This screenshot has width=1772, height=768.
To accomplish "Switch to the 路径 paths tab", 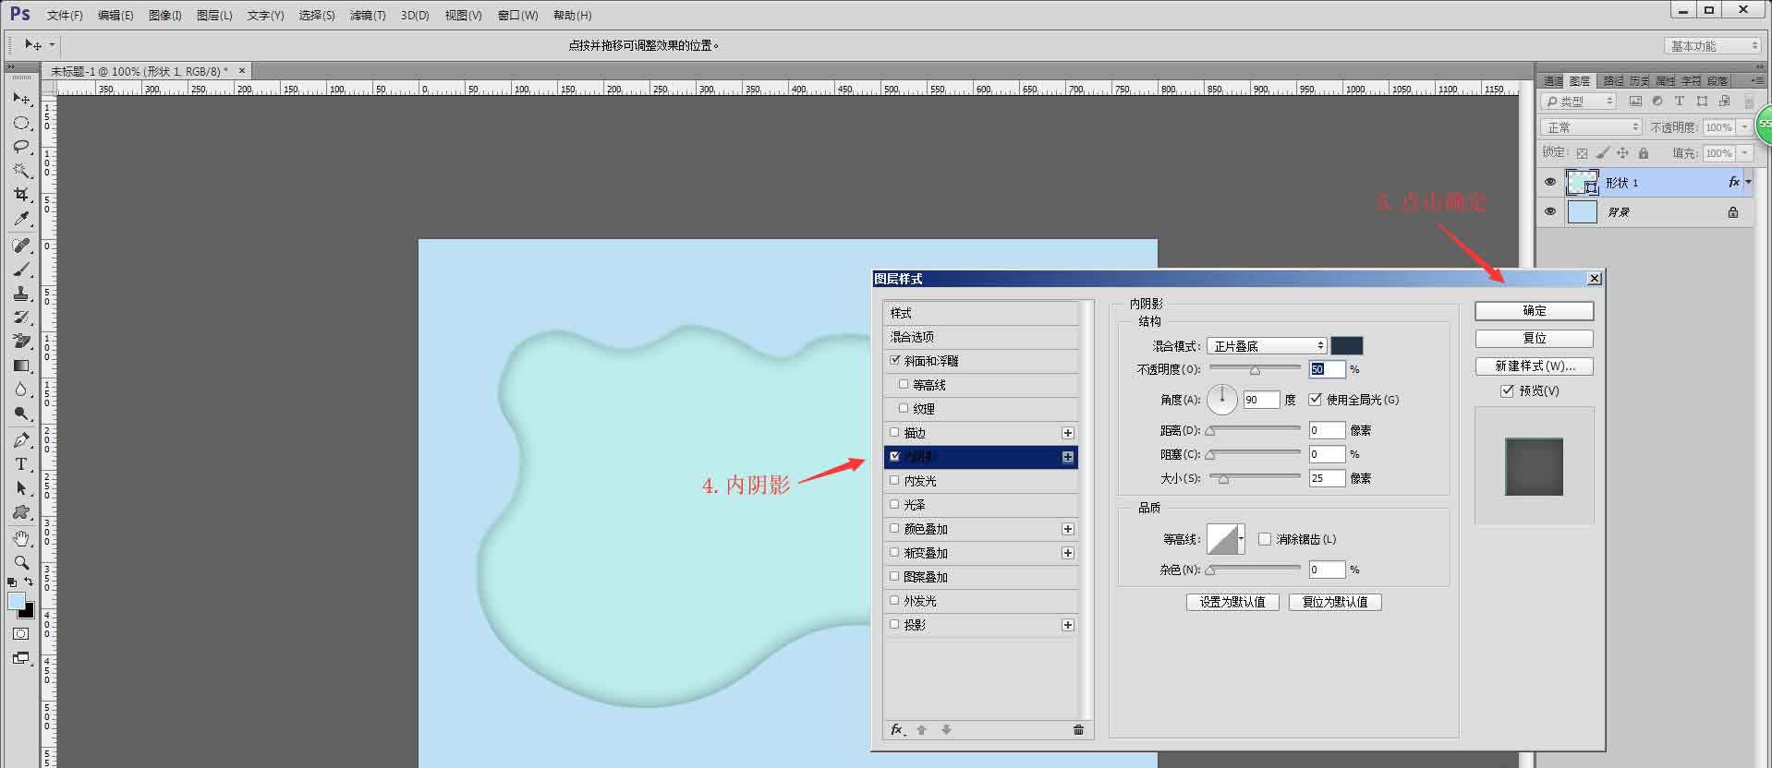I will (x=1613, y=81).
